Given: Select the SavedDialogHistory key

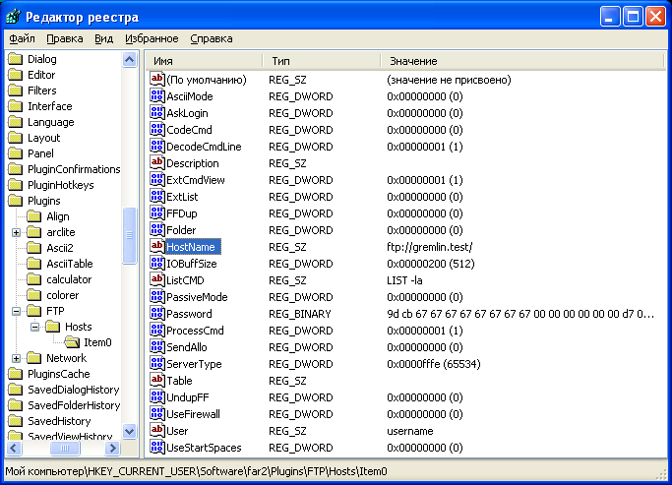Looking at the screenshot, I should click(73, 390).
